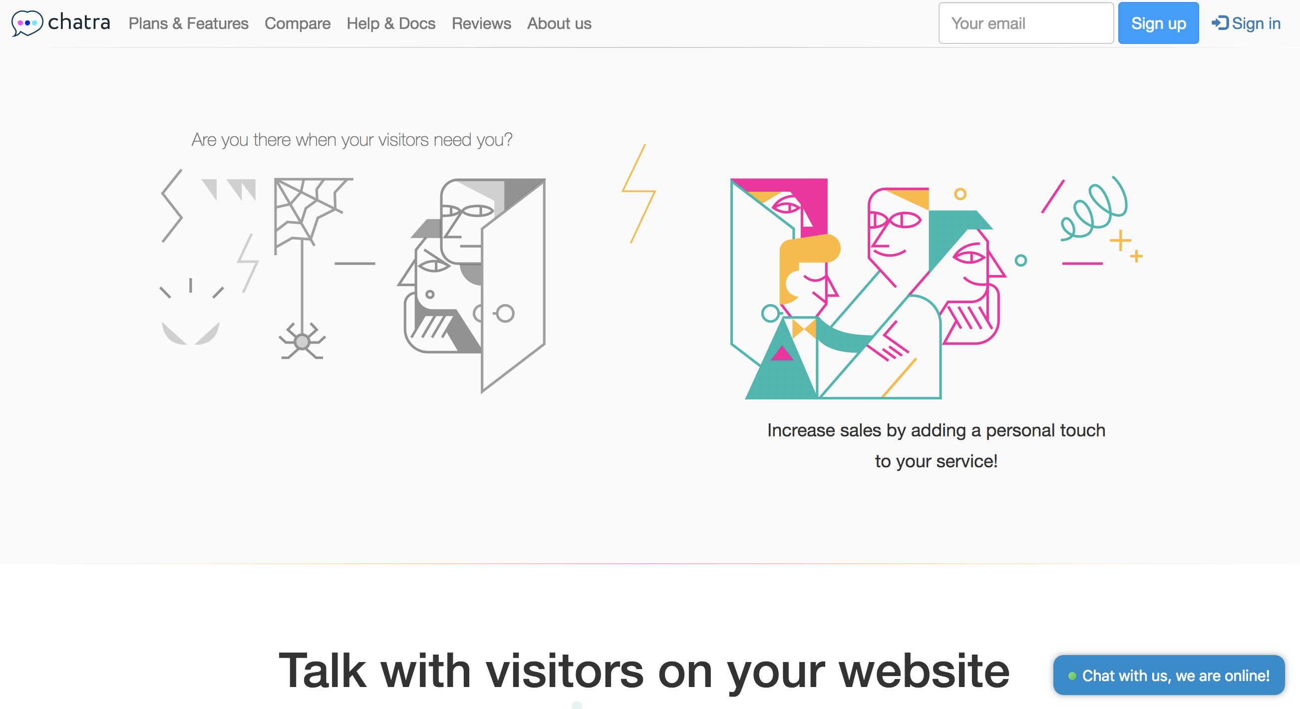Click the yellow lightning bolt graphic
Viewport: 1300px width, 709px height.
pyautogui.click(x=639, y=194)
